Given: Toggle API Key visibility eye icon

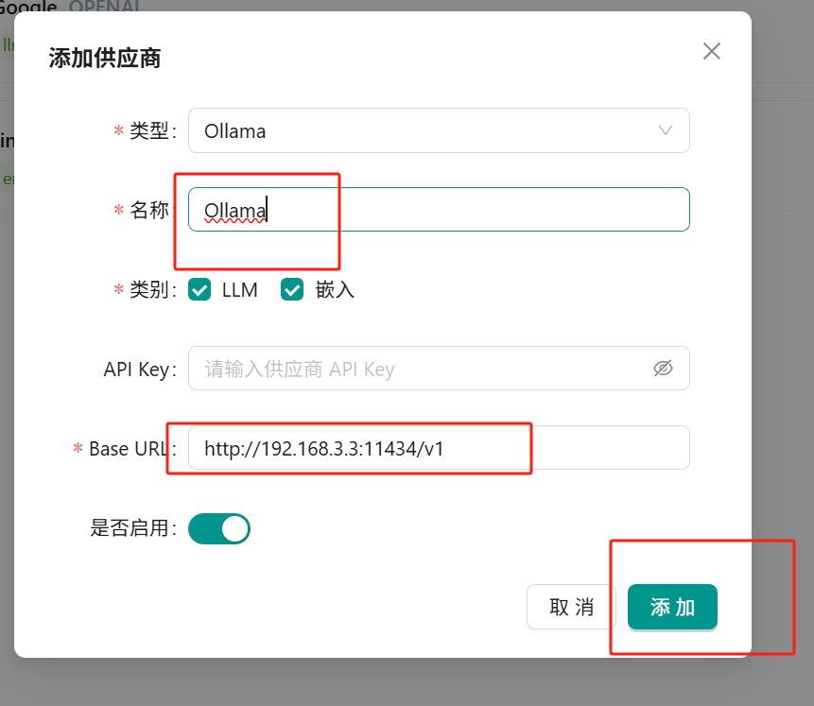Looking at the screenshot, I should point(663,369).
